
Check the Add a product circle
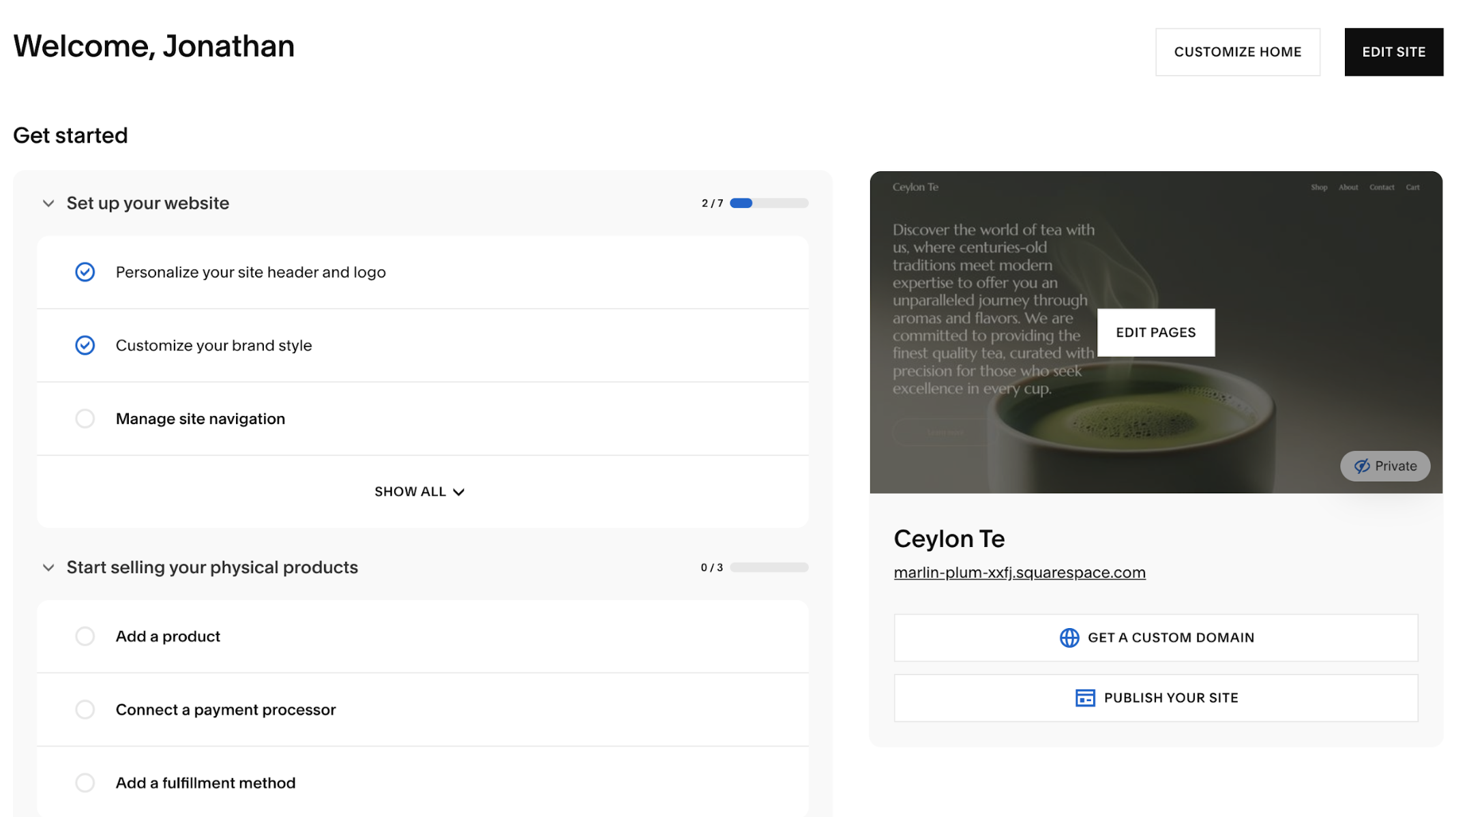pyautogui.click(x=85, y=636)
